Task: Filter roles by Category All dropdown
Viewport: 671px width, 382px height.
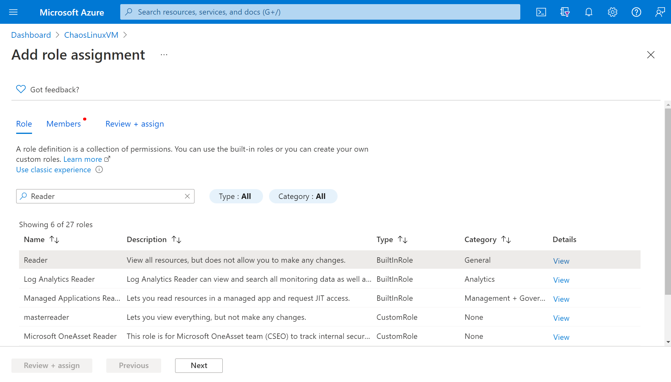Action: point(302,196)
